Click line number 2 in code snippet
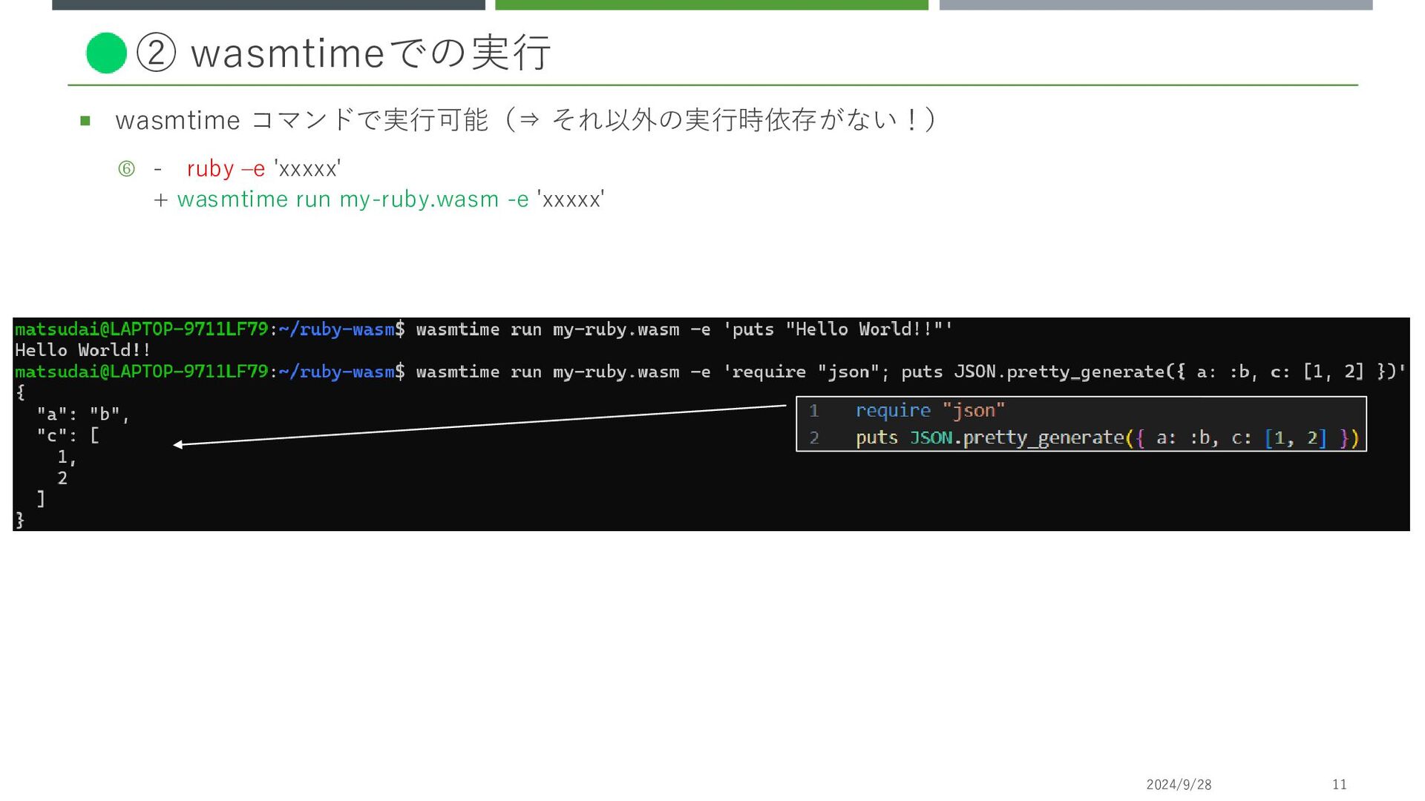Viewport: 1425px width, 801px height. pyautogui.click(x=813, y=438)
